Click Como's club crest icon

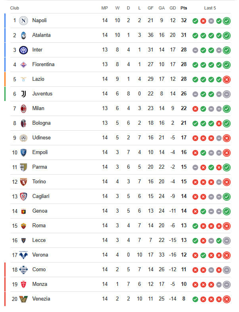pos(23,270)
